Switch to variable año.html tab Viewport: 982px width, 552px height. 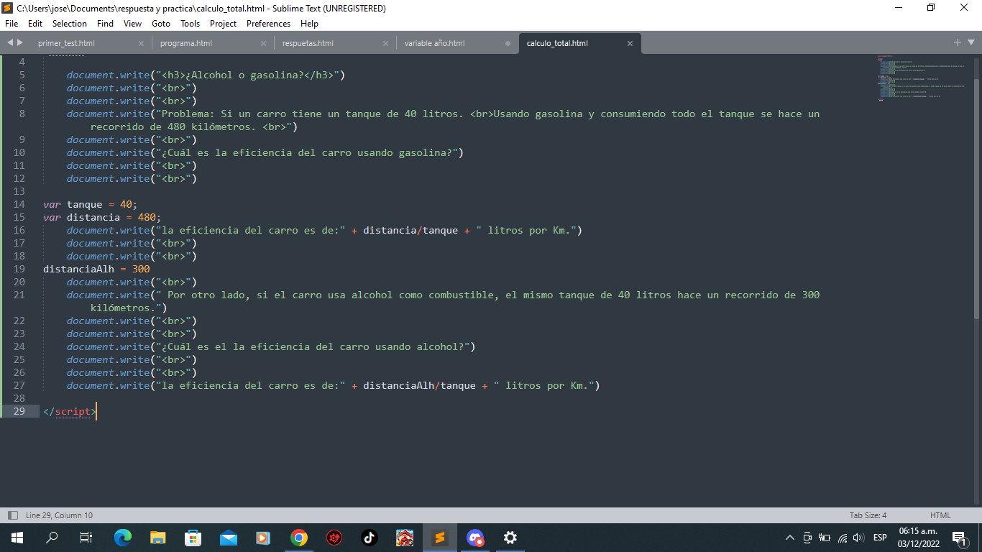434,43
